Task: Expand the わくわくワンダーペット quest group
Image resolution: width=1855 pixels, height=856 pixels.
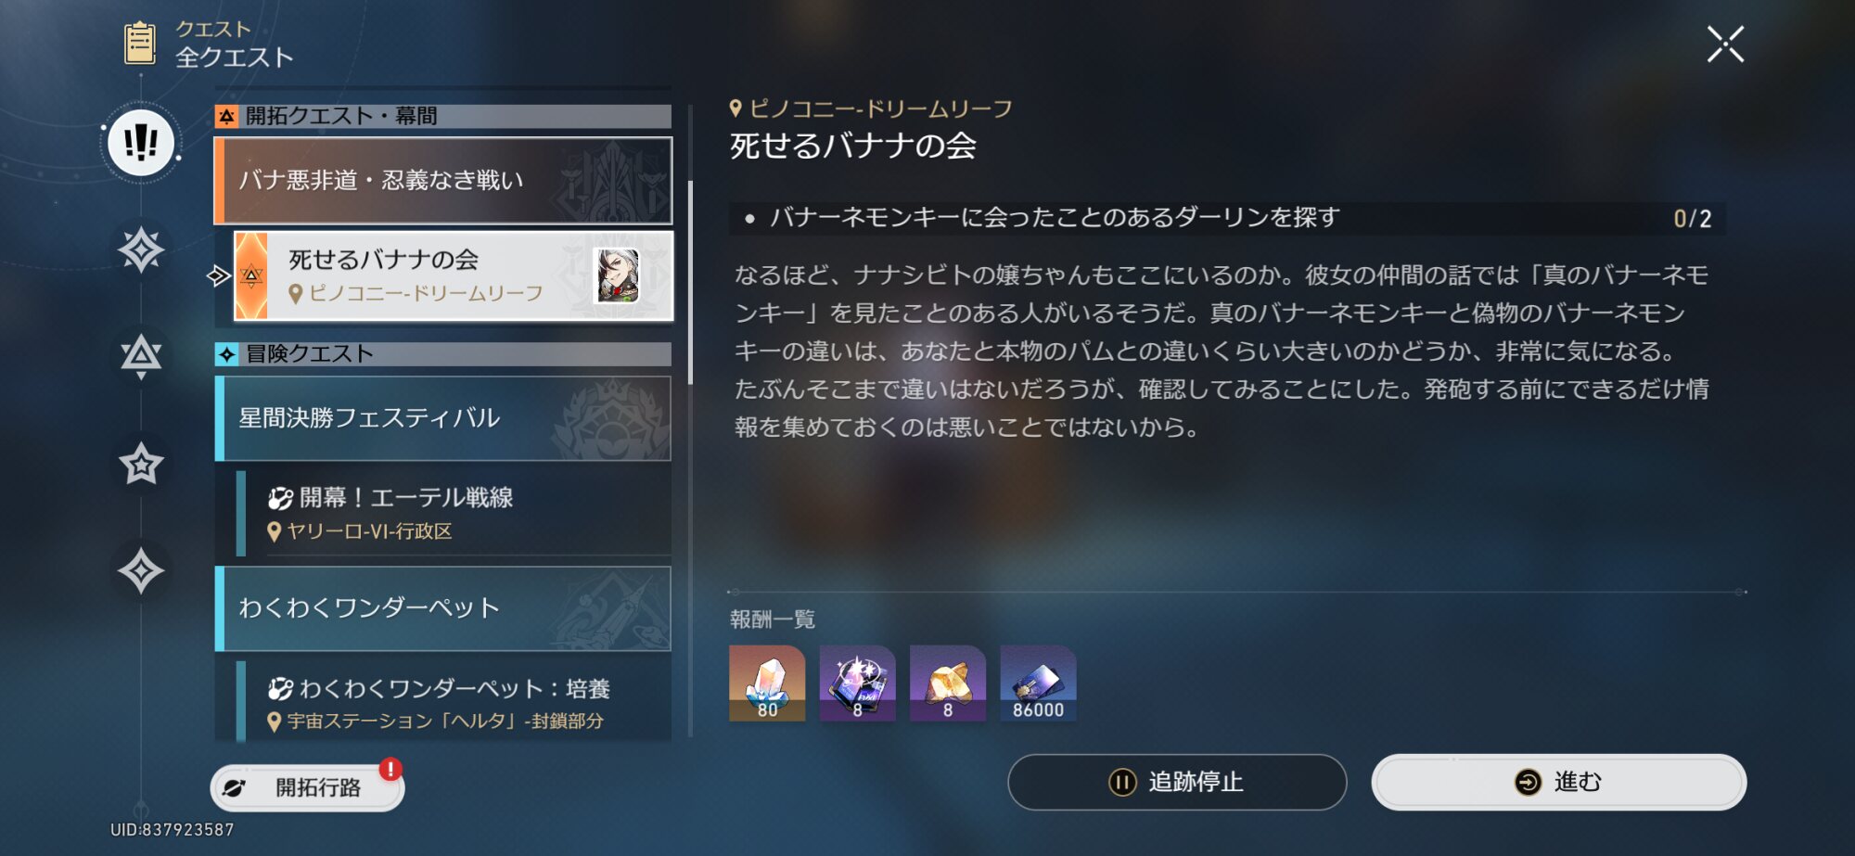Action: pos(443,608)
